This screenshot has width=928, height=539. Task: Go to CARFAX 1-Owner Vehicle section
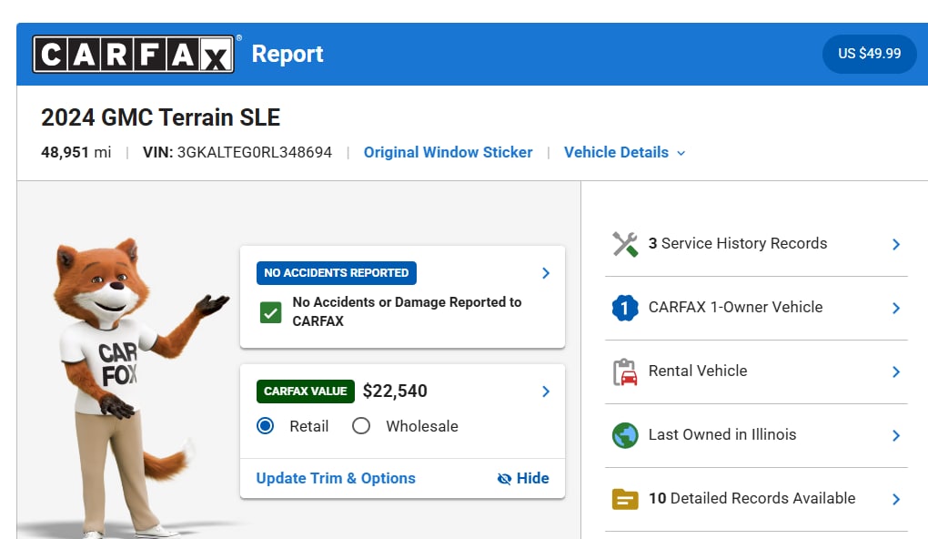[756, 308]
